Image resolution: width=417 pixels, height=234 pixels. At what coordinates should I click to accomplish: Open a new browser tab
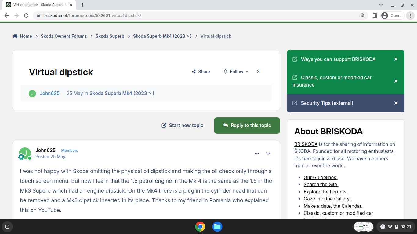point(82,5)
